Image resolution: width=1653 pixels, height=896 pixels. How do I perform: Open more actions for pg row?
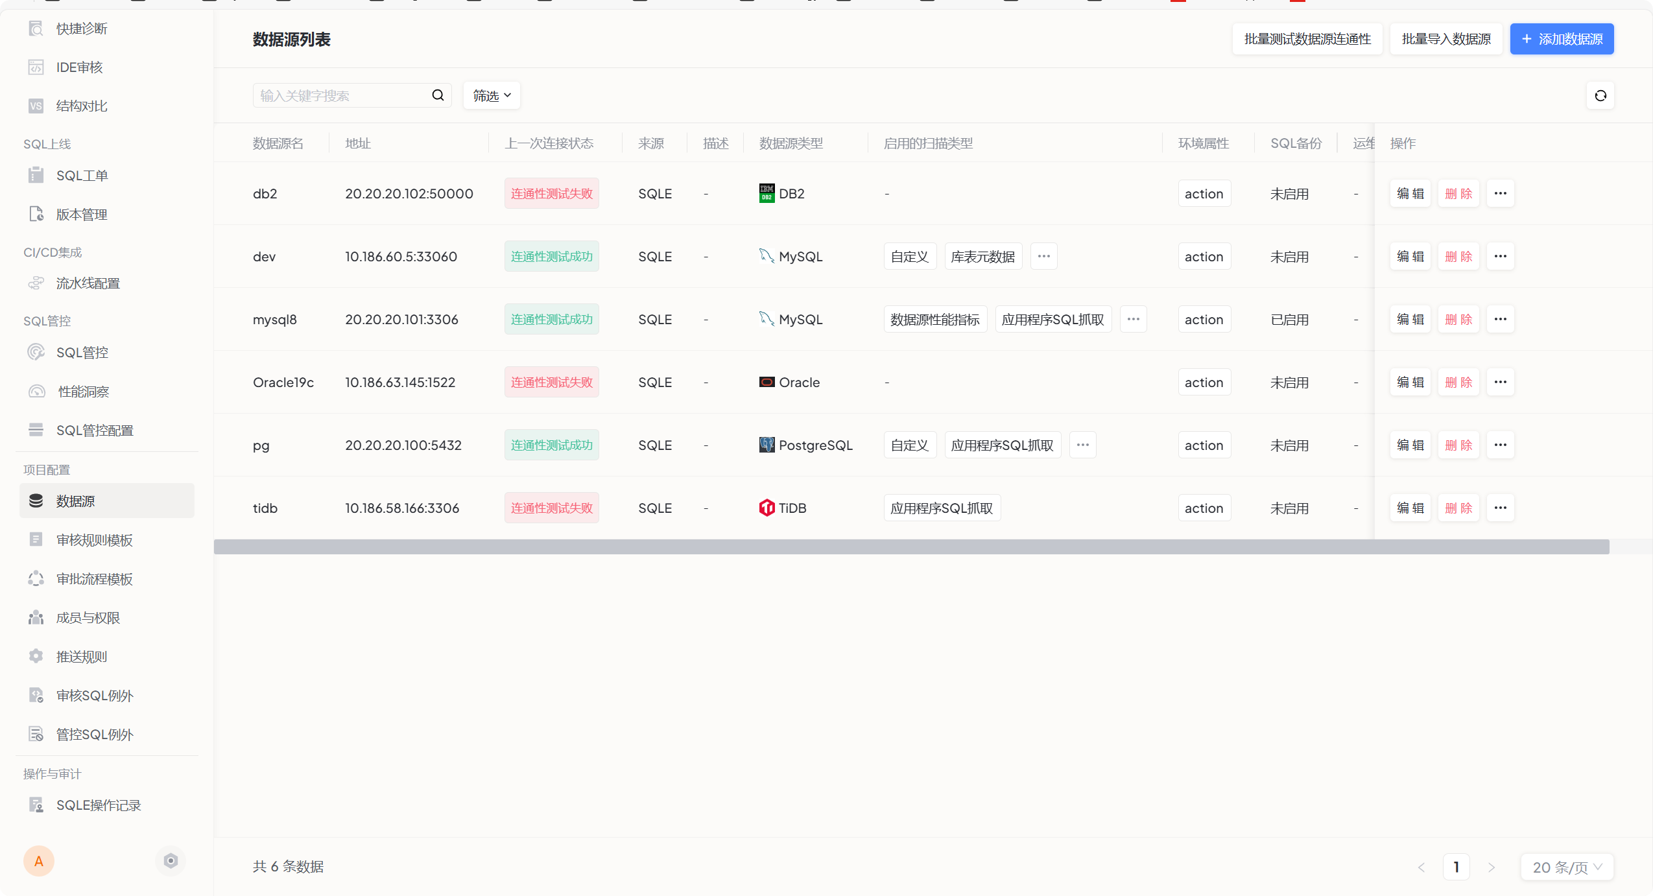pyautogui.click(x=1501, y=445)
